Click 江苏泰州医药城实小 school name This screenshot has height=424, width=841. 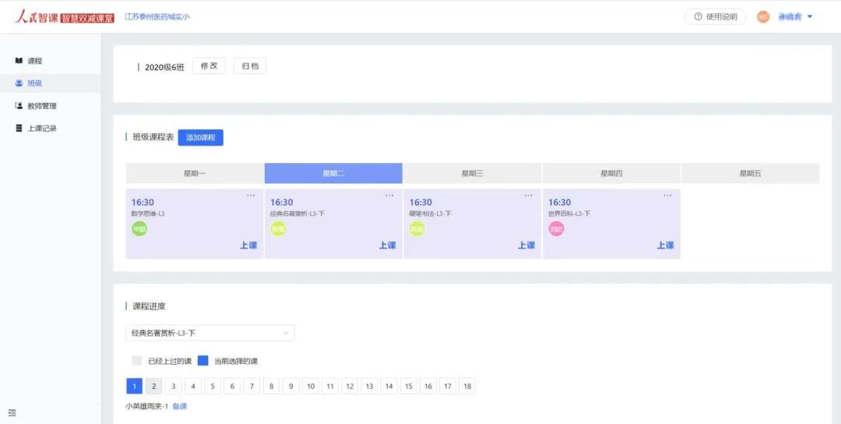pyautogui.click(x=157, y=16)
